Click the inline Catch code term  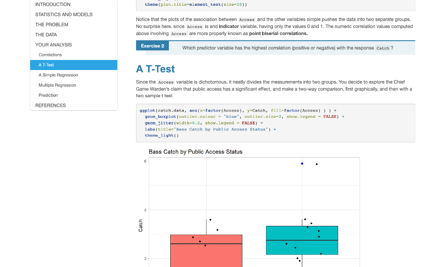click(x=382, y=48)
